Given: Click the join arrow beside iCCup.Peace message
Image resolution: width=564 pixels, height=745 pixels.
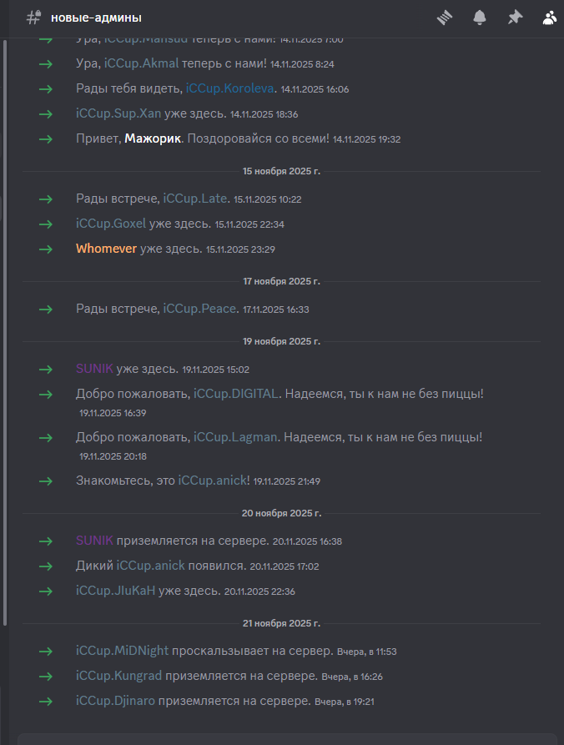Looking at the screenshot, I should pyautogui.click(x=46, y=309).
